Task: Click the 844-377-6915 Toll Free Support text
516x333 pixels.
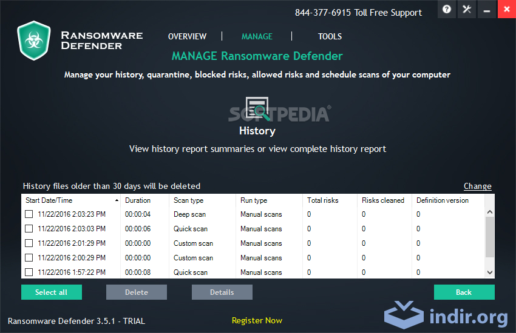Action: click(358, 13)
